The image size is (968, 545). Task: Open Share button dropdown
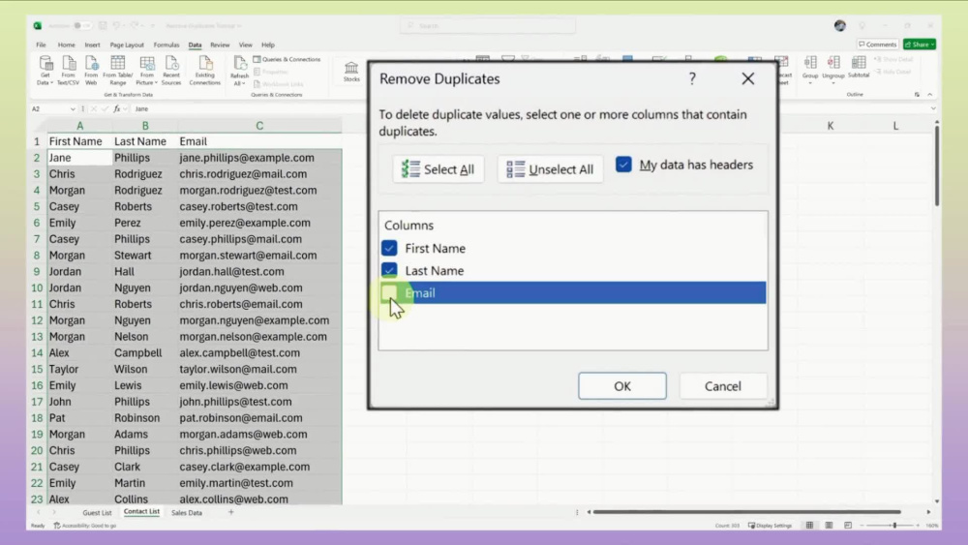(933, 45)
